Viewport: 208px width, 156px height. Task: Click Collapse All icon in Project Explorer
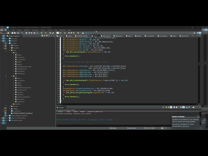point(42,36)
